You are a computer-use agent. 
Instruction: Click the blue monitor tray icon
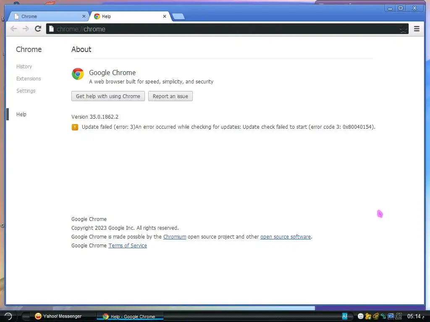(x=391, y=316)
